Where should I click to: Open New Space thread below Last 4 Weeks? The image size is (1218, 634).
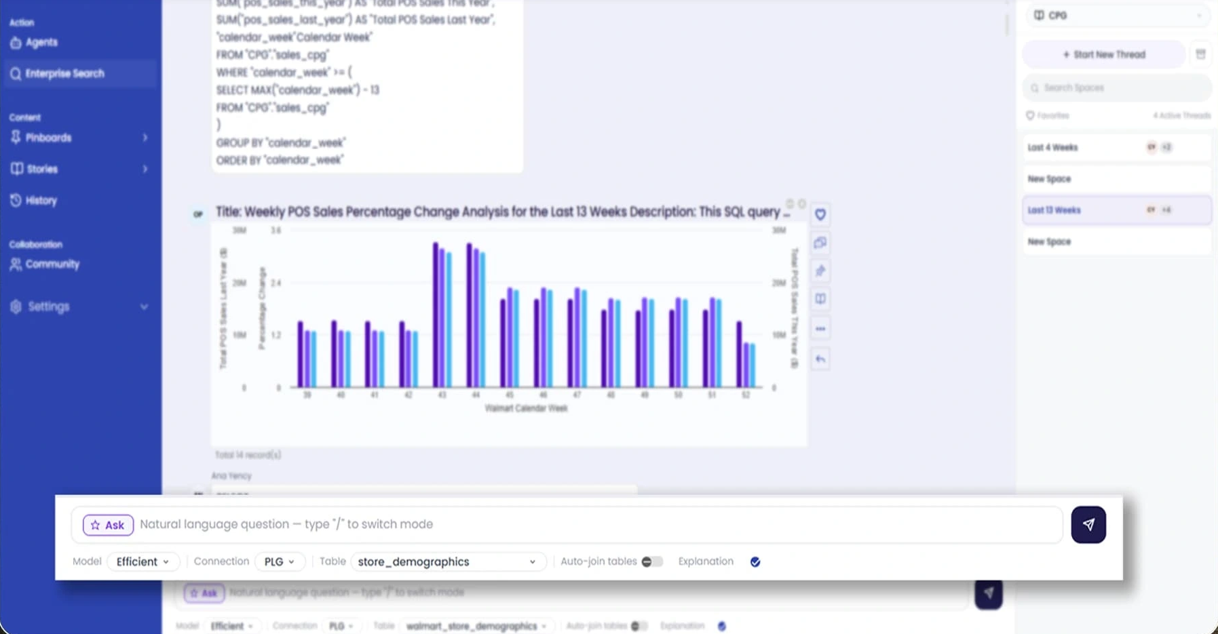pos(1117,179)
